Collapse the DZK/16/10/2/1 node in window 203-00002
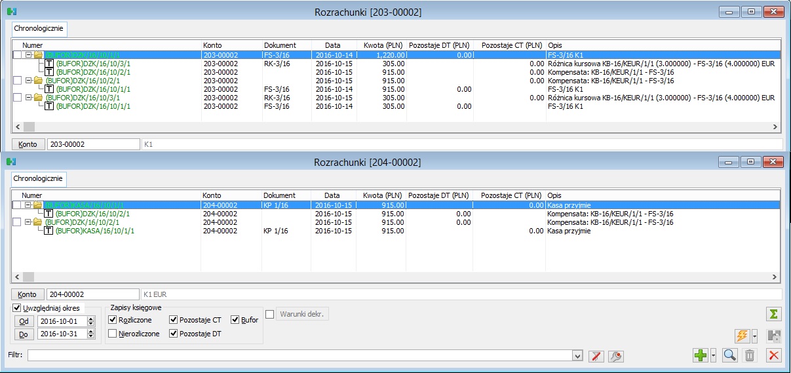Viewport: 791px width, 373px height. pyautogui.click(x=28, y=81)
